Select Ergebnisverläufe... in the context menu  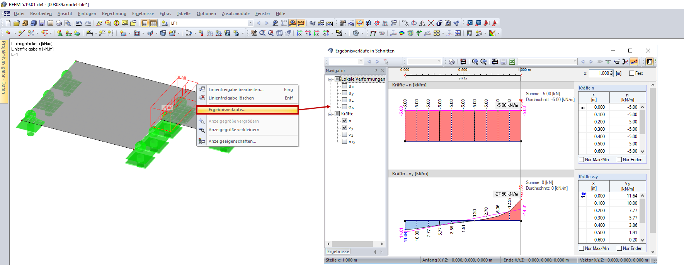(247, 110)
